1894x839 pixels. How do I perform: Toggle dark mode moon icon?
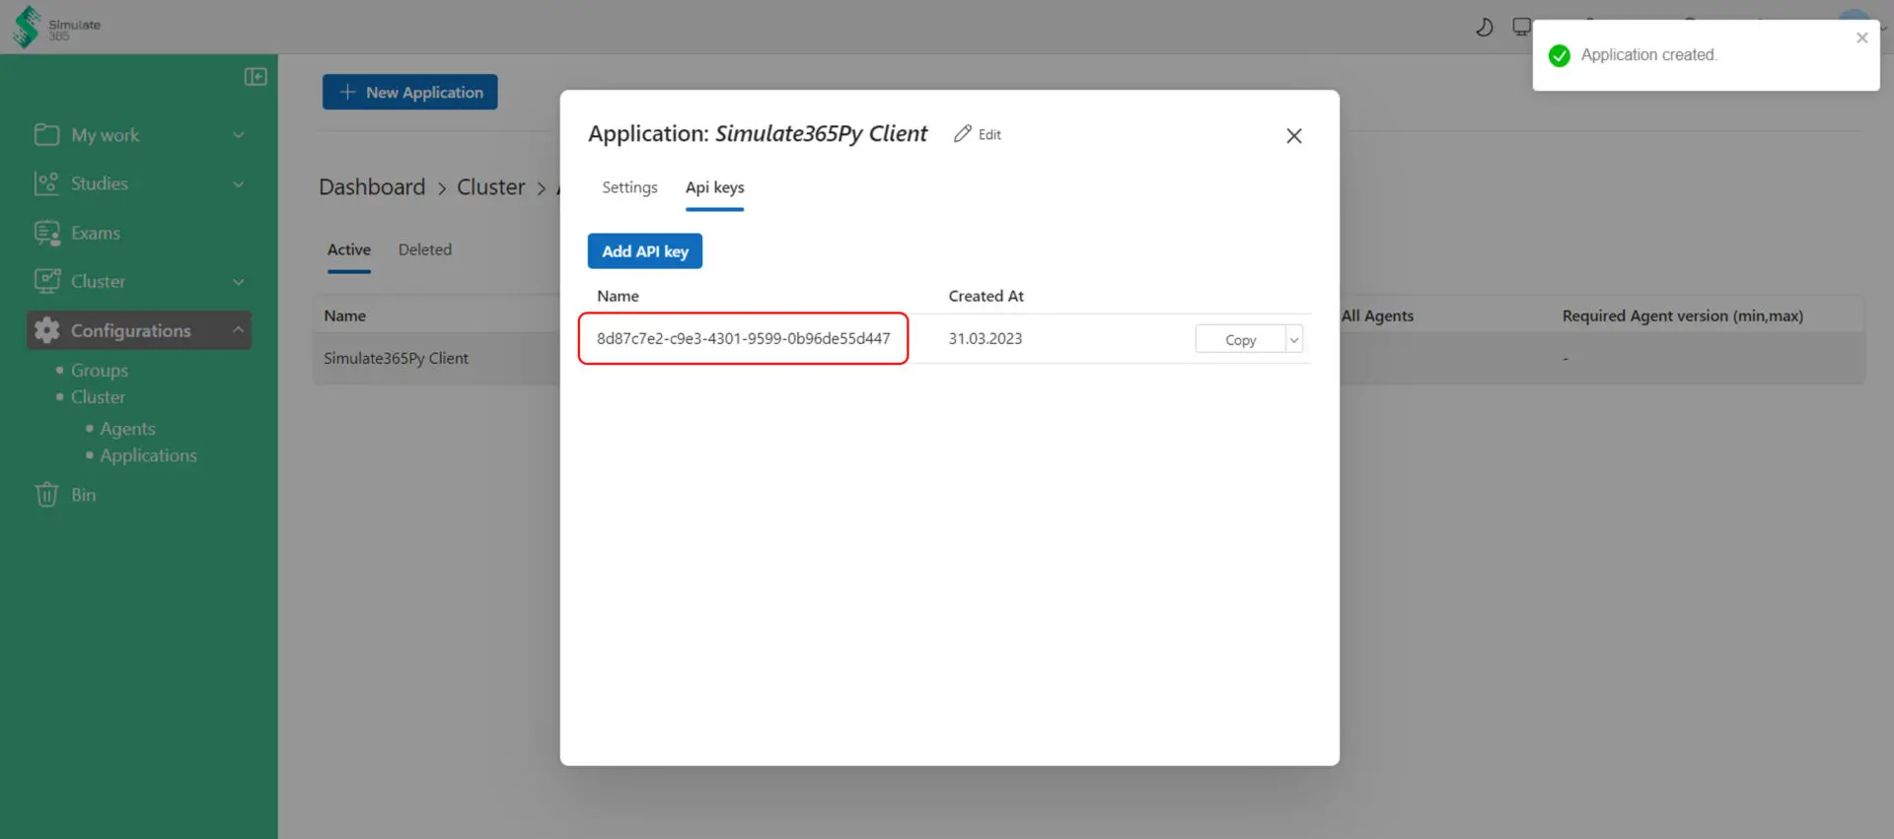tap(1484, 27)
